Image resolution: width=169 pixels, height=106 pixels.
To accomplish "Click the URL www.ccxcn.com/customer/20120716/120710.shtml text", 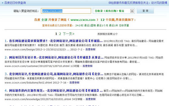I will coord(37,66).
